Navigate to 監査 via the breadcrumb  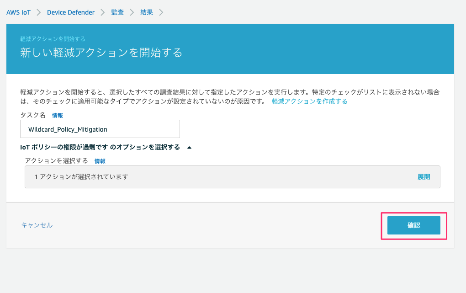coord(117,13)
